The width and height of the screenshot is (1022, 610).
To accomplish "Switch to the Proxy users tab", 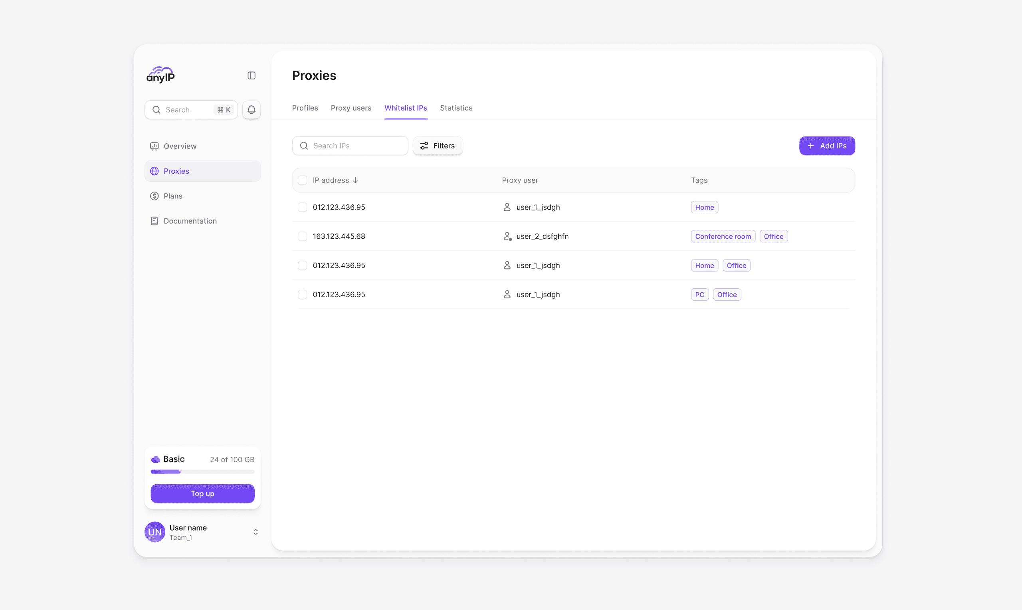I will pyautogui.click(x=351, y=108).
